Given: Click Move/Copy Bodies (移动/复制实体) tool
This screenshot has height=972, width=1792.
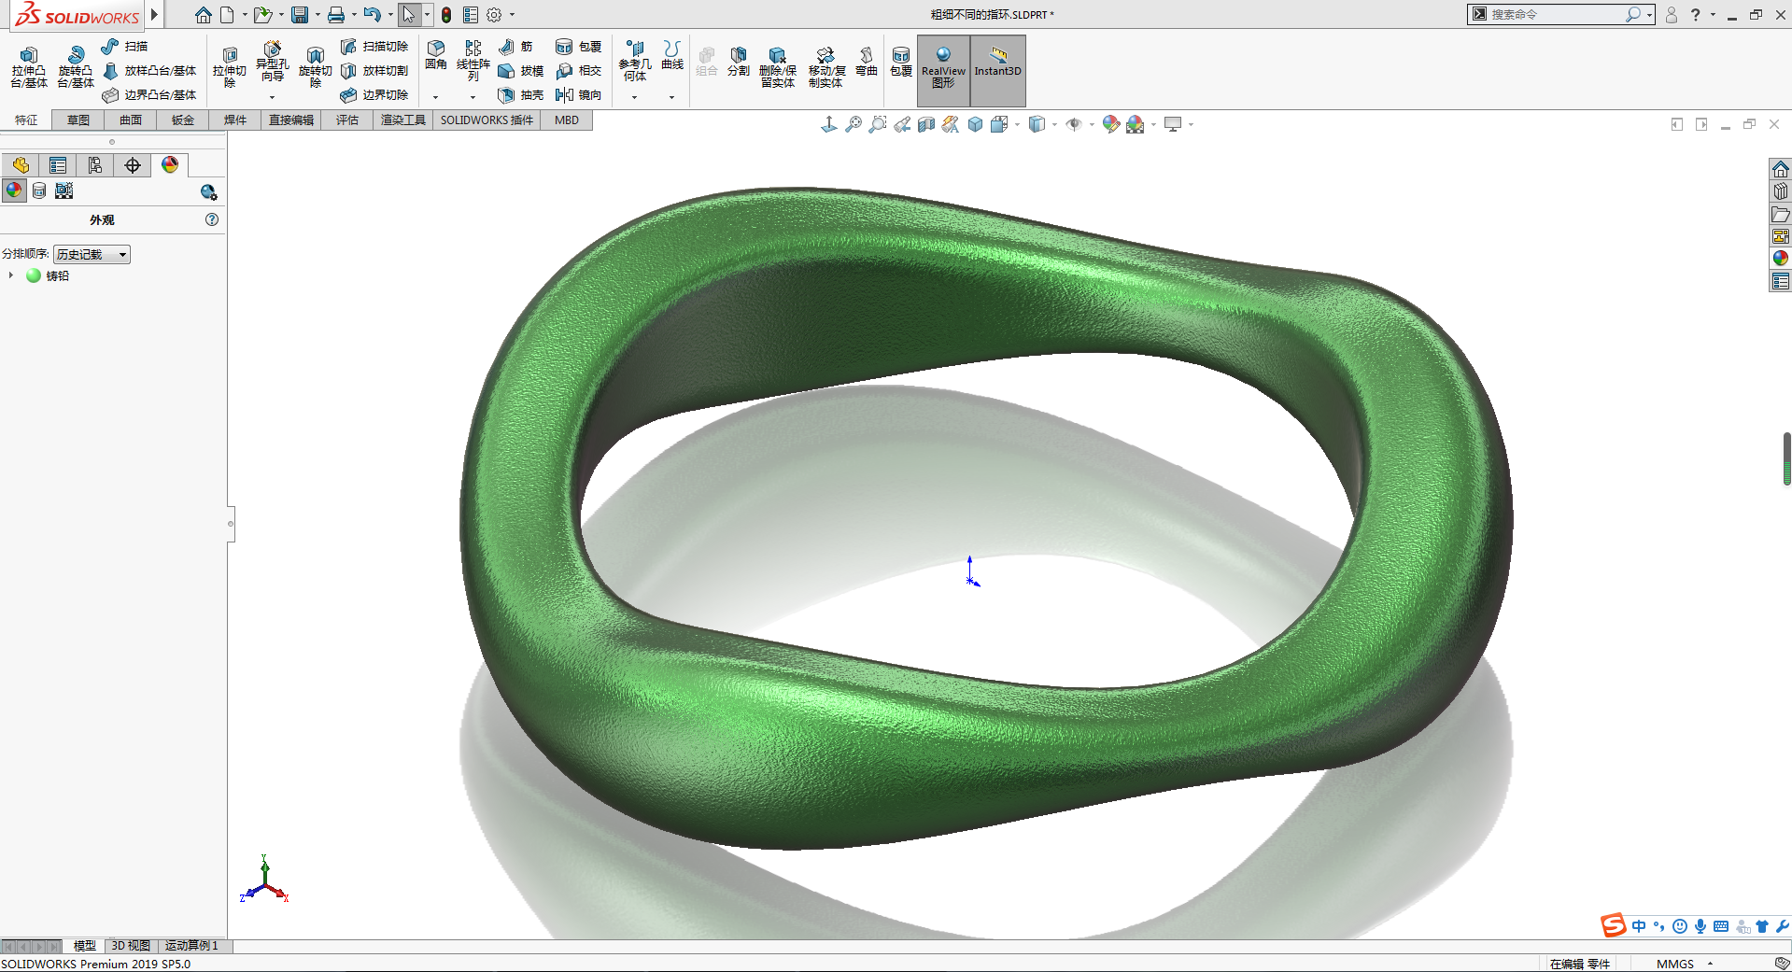Looking at the screenshot, I should 826,67.
